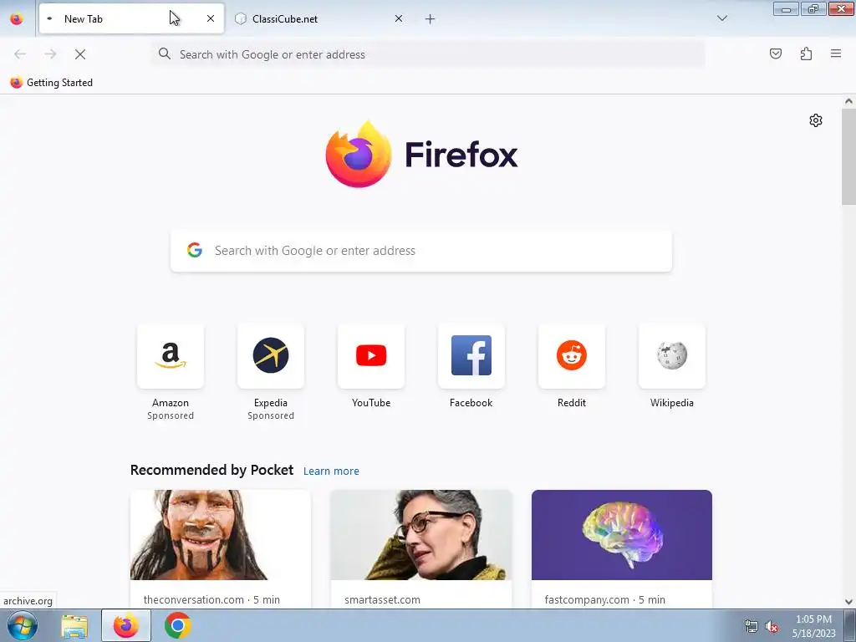Click the Show desktop strip at taskbar end
The height and width of the screenshot is (642, 856).
coord(850,625)
